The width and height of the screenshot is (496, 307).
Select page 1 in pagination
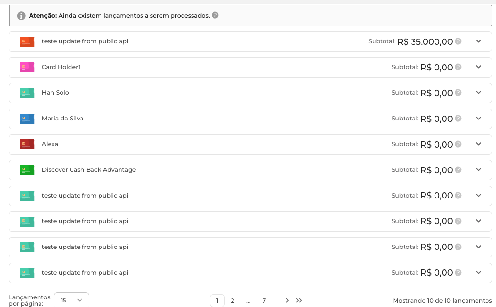217,301
